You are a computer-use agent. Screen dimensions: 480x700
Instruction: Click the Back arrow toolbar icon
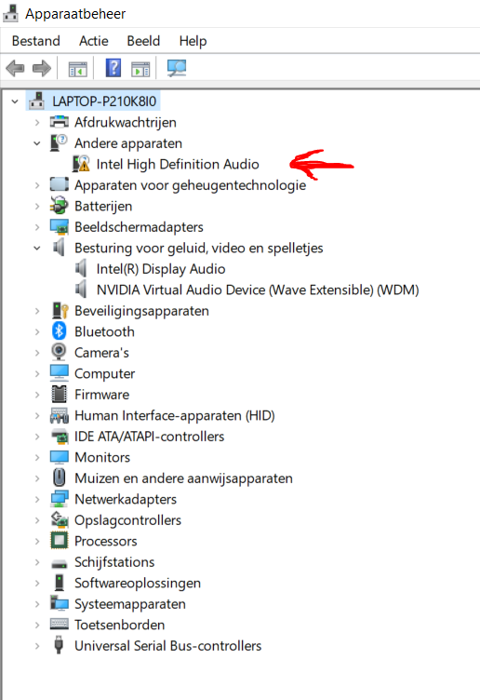coord(15,69)
